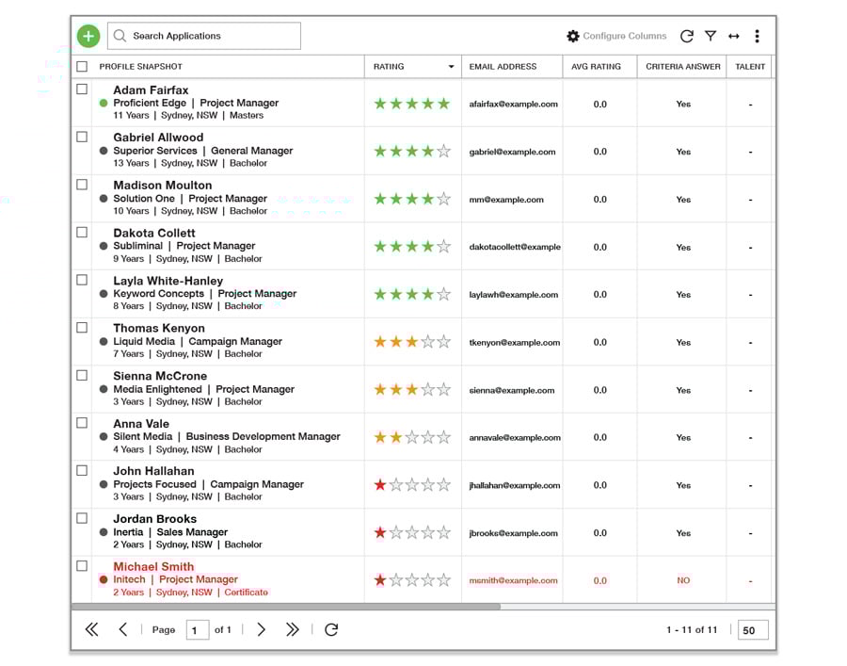Open Gabriel Allwood profile name link
Screen dimensions: 847x666
point(158,138)
